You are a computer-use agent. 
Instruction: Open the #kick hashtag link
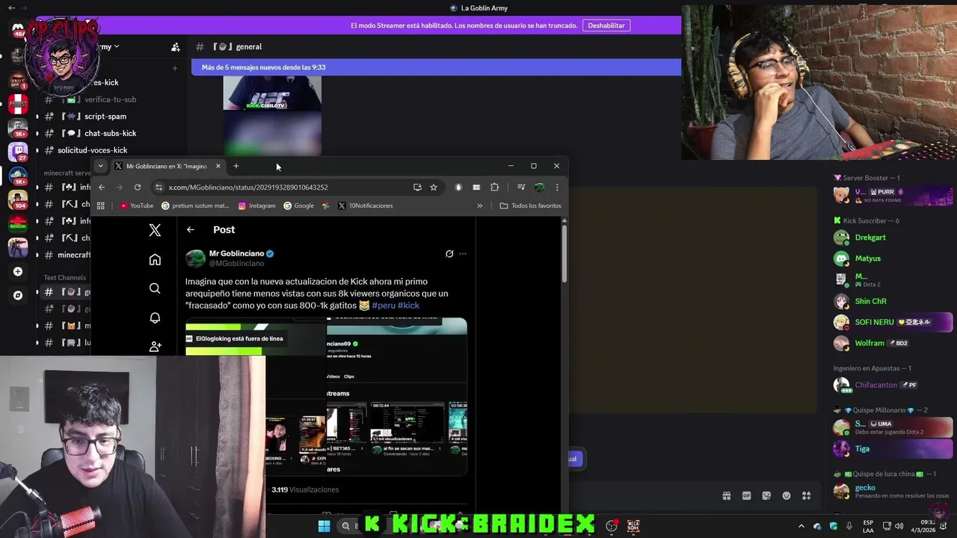(x=408, y=306)
